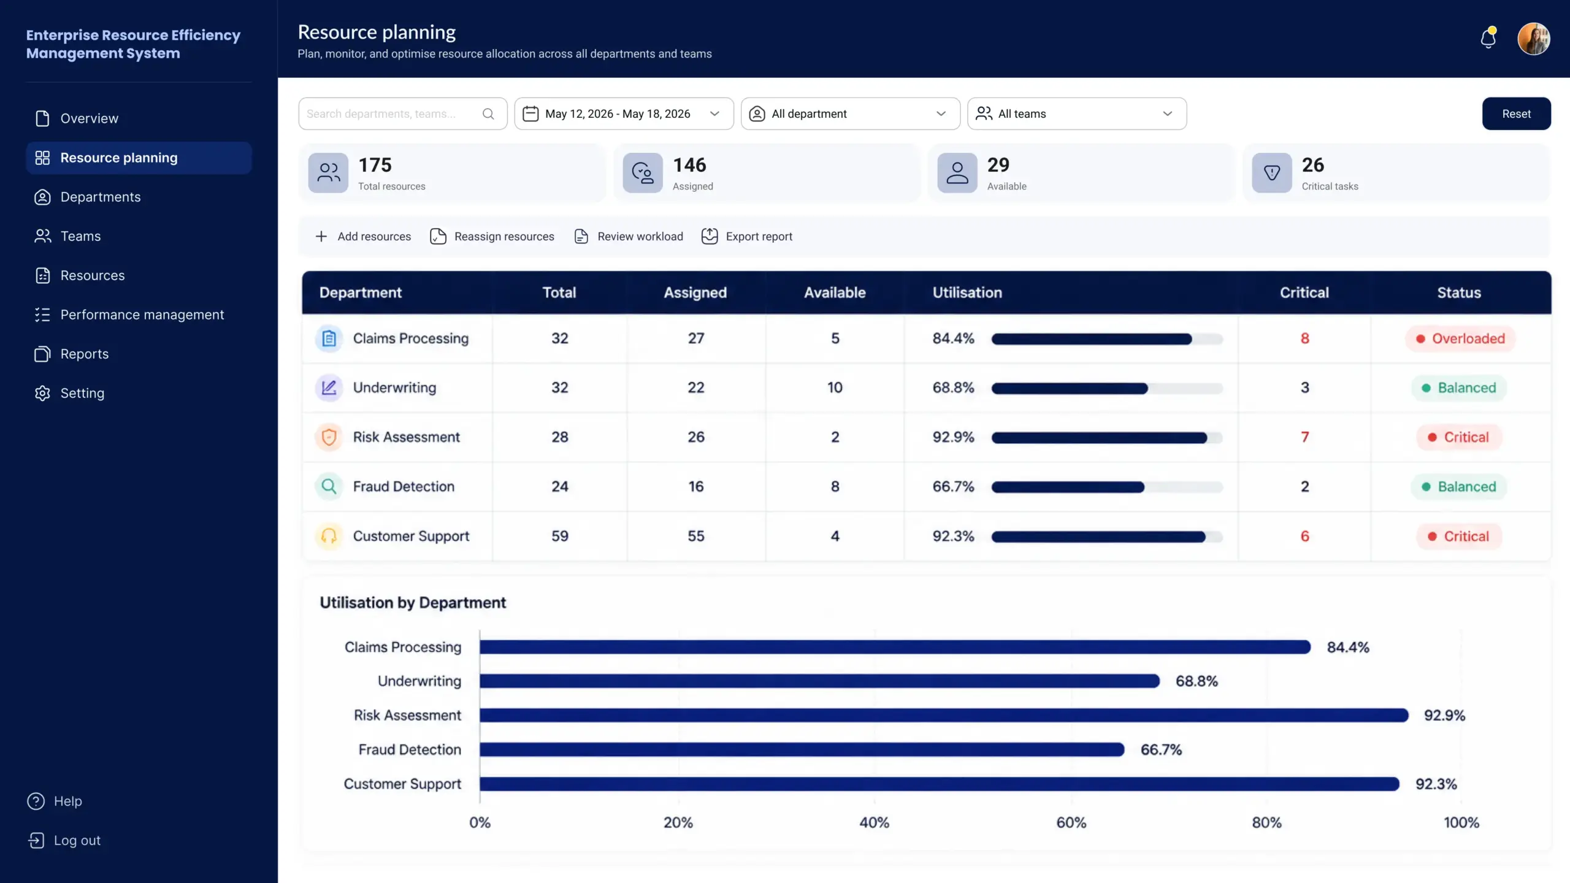Click the Total resources people icon
This screenshot has width=1570, height=883.
(328, 173)
